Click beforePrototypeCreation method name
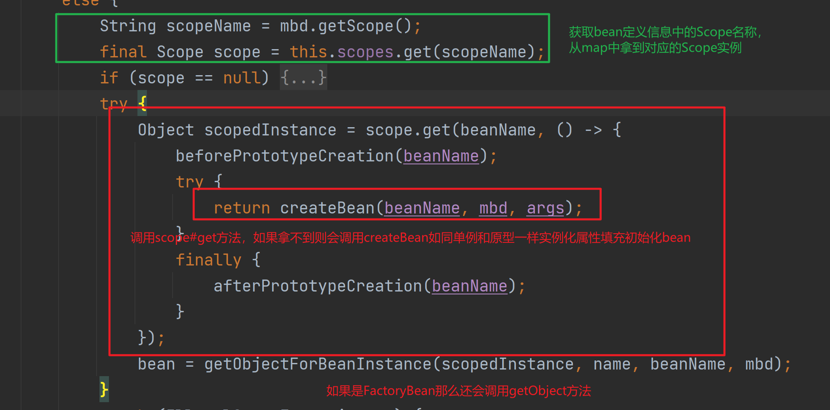This screenshot has height=410, width=830. [285, 156]
